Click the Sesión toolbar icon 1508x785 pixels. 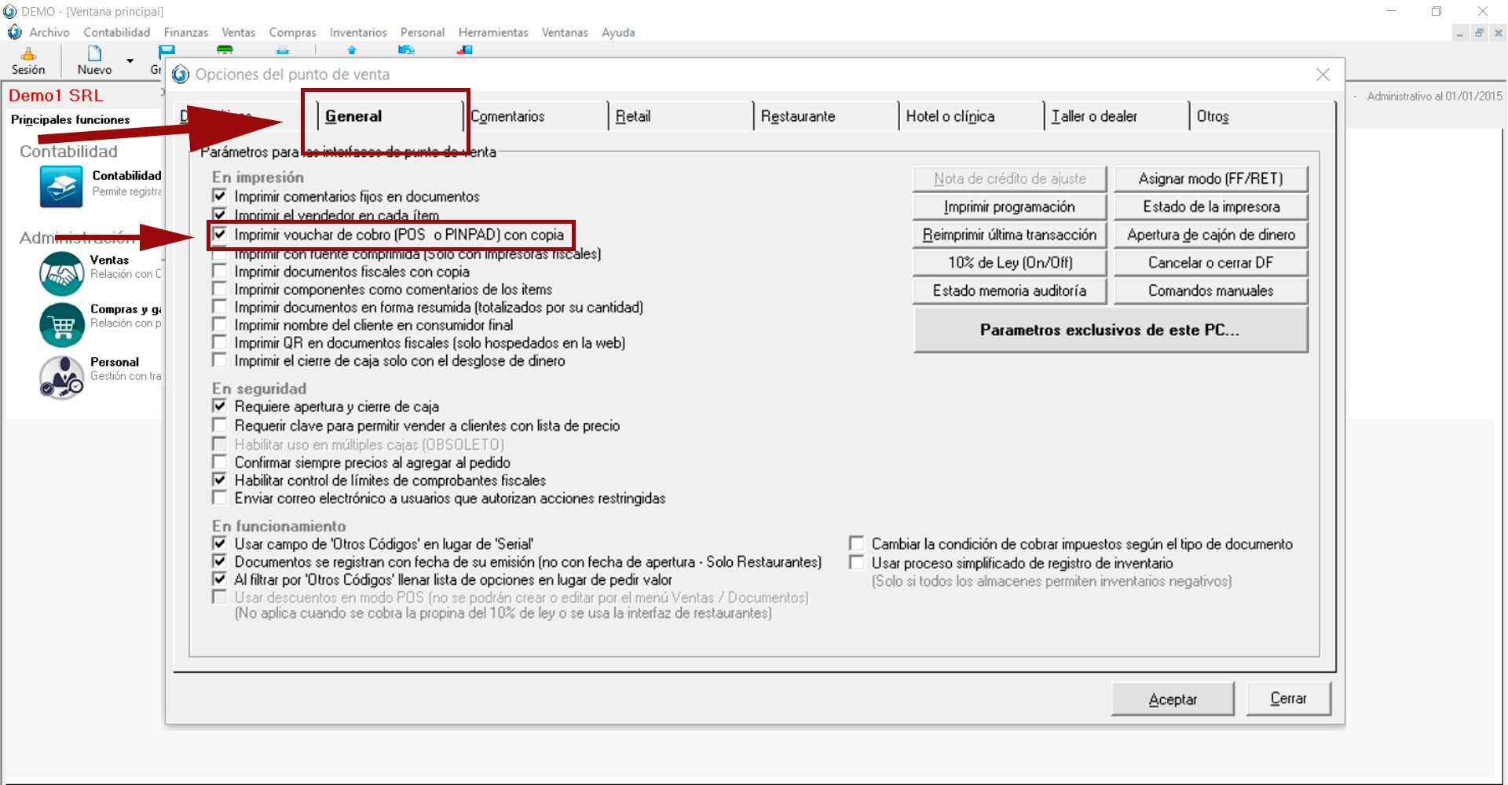28,55
